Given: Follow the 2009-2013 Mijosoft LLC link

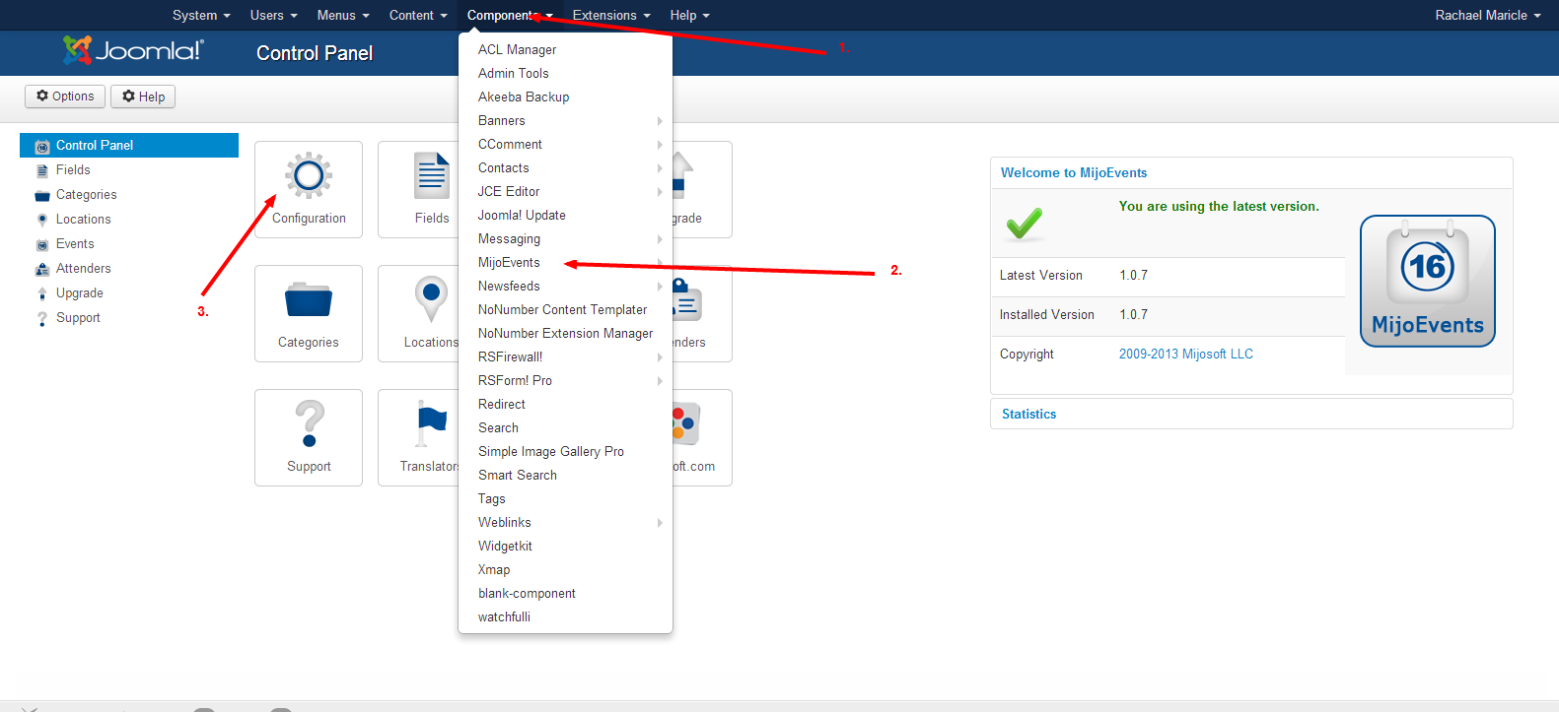Looking at the screenshot, I should click(x=1186, y=355).
